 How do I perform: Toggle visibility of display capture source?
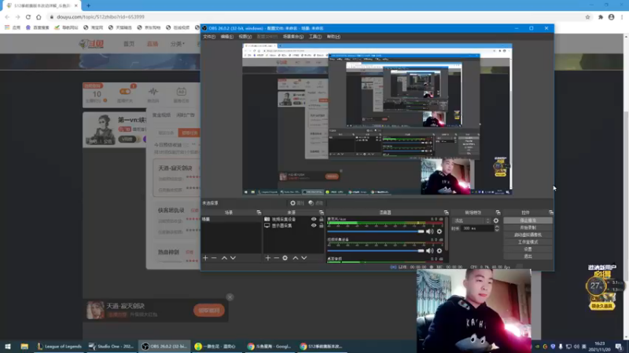click(314, 226)
